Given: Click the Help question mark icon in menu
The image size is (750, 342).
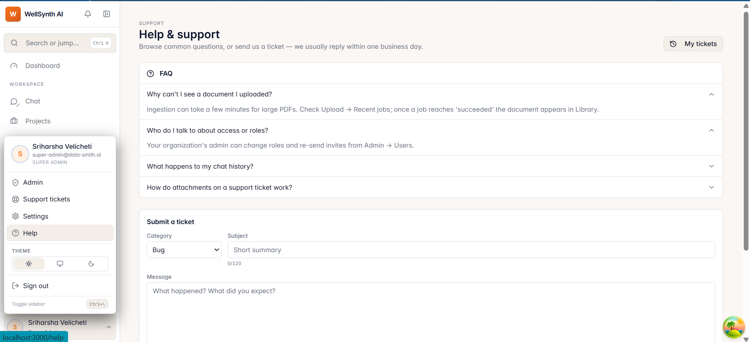Looking at the screenshot, I should point(16,233).
